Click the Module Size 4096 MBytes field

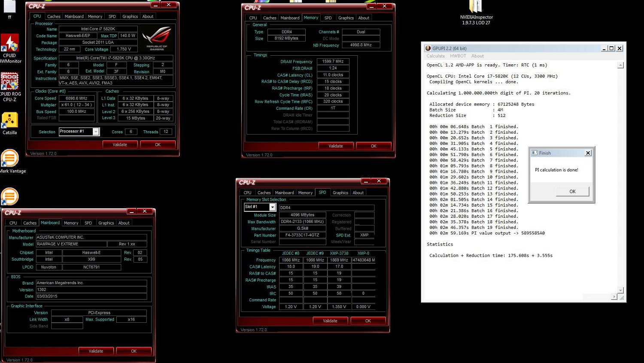tap(302, 215)
